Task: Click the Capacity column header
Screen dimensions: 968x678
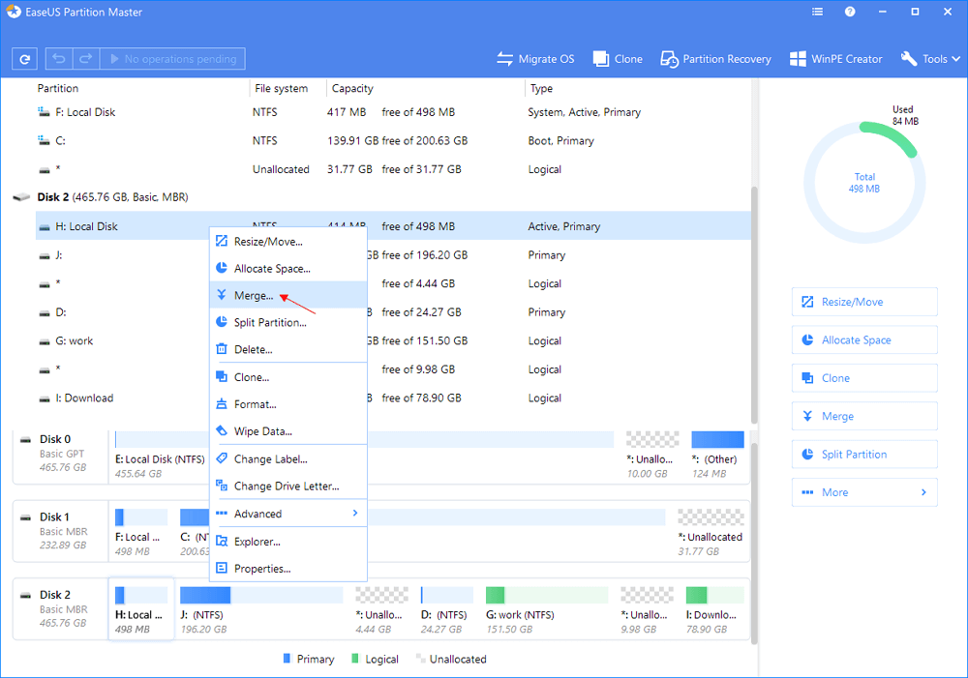Action: 352,88
